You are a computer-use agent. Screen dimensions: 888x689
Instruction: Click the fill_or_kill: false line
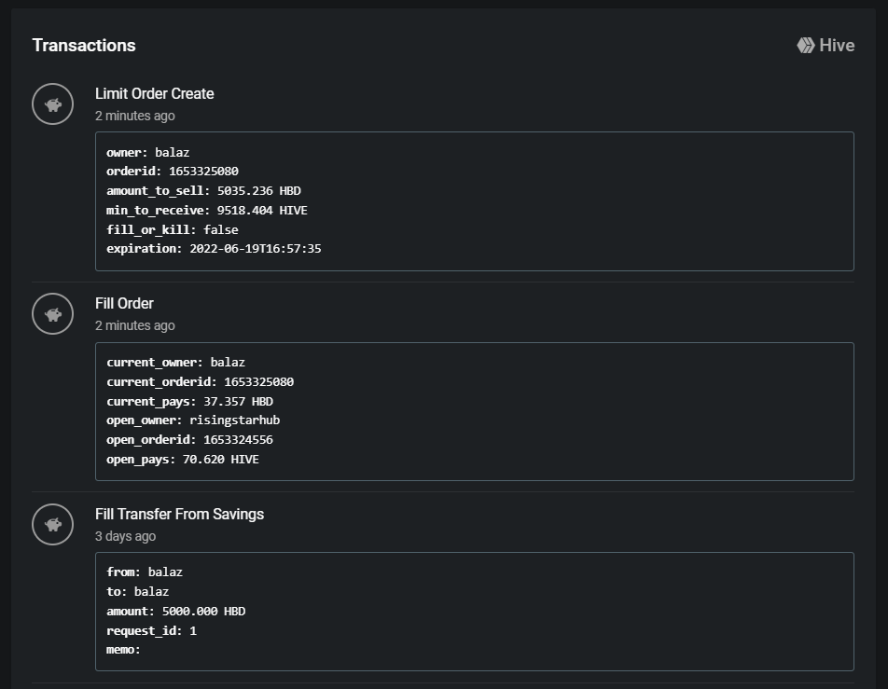pyautogui.click(x=173, y=230)
